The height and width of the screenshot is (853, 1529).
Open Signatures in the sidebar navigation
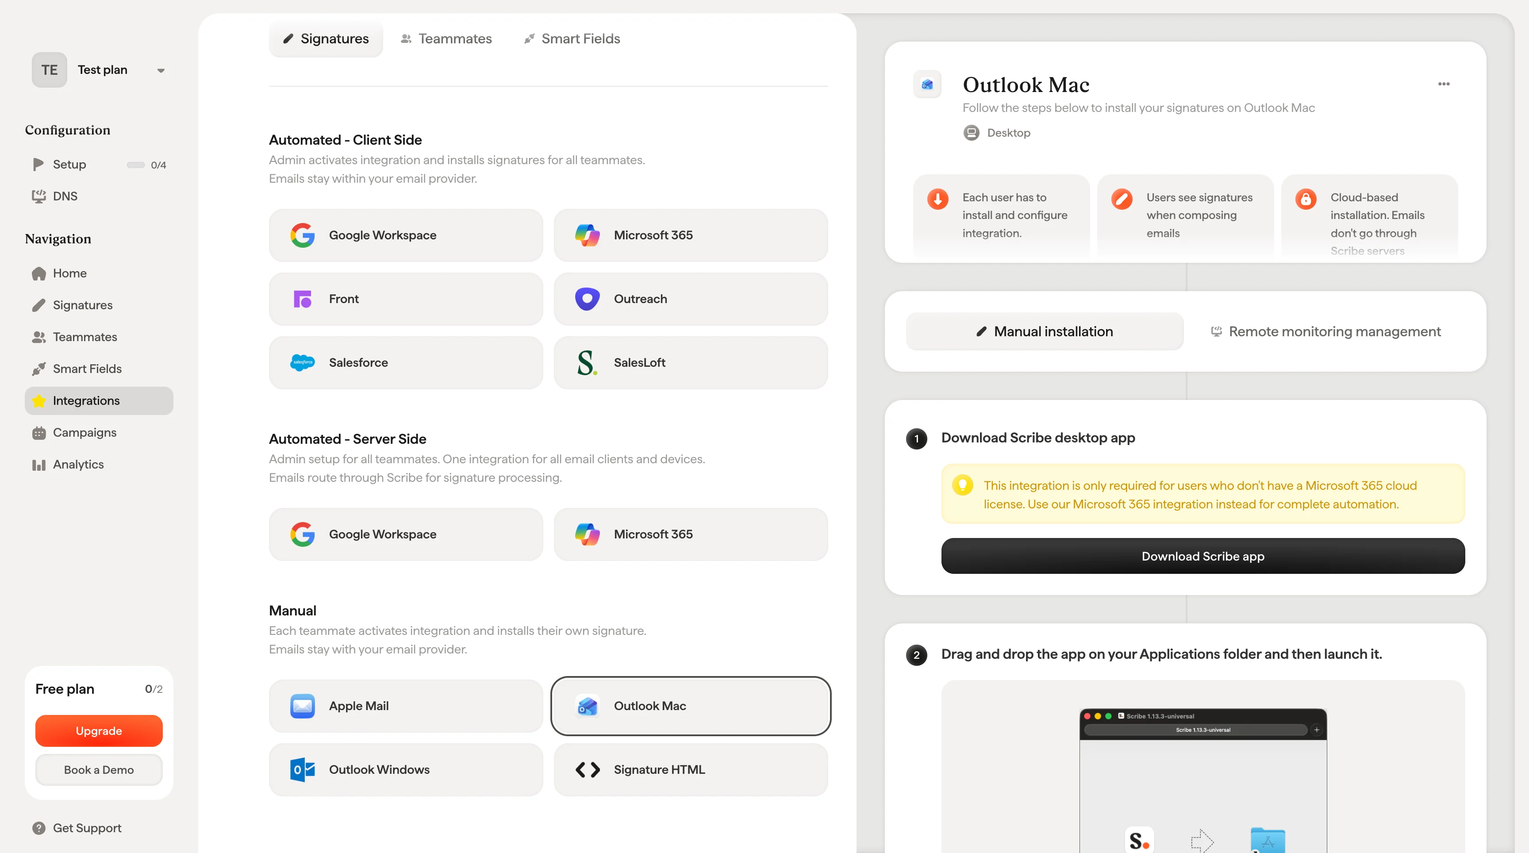(x=99, y=305)
